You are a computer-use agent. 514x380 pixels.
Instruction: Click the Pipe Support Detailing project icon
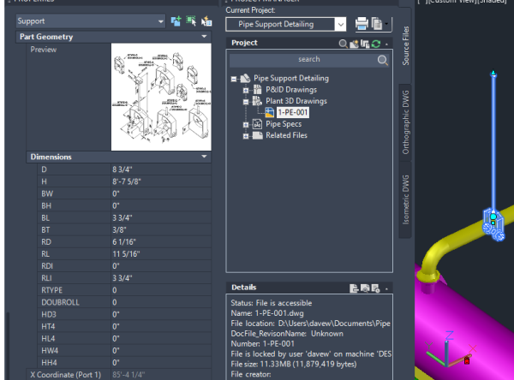point(245,78)
